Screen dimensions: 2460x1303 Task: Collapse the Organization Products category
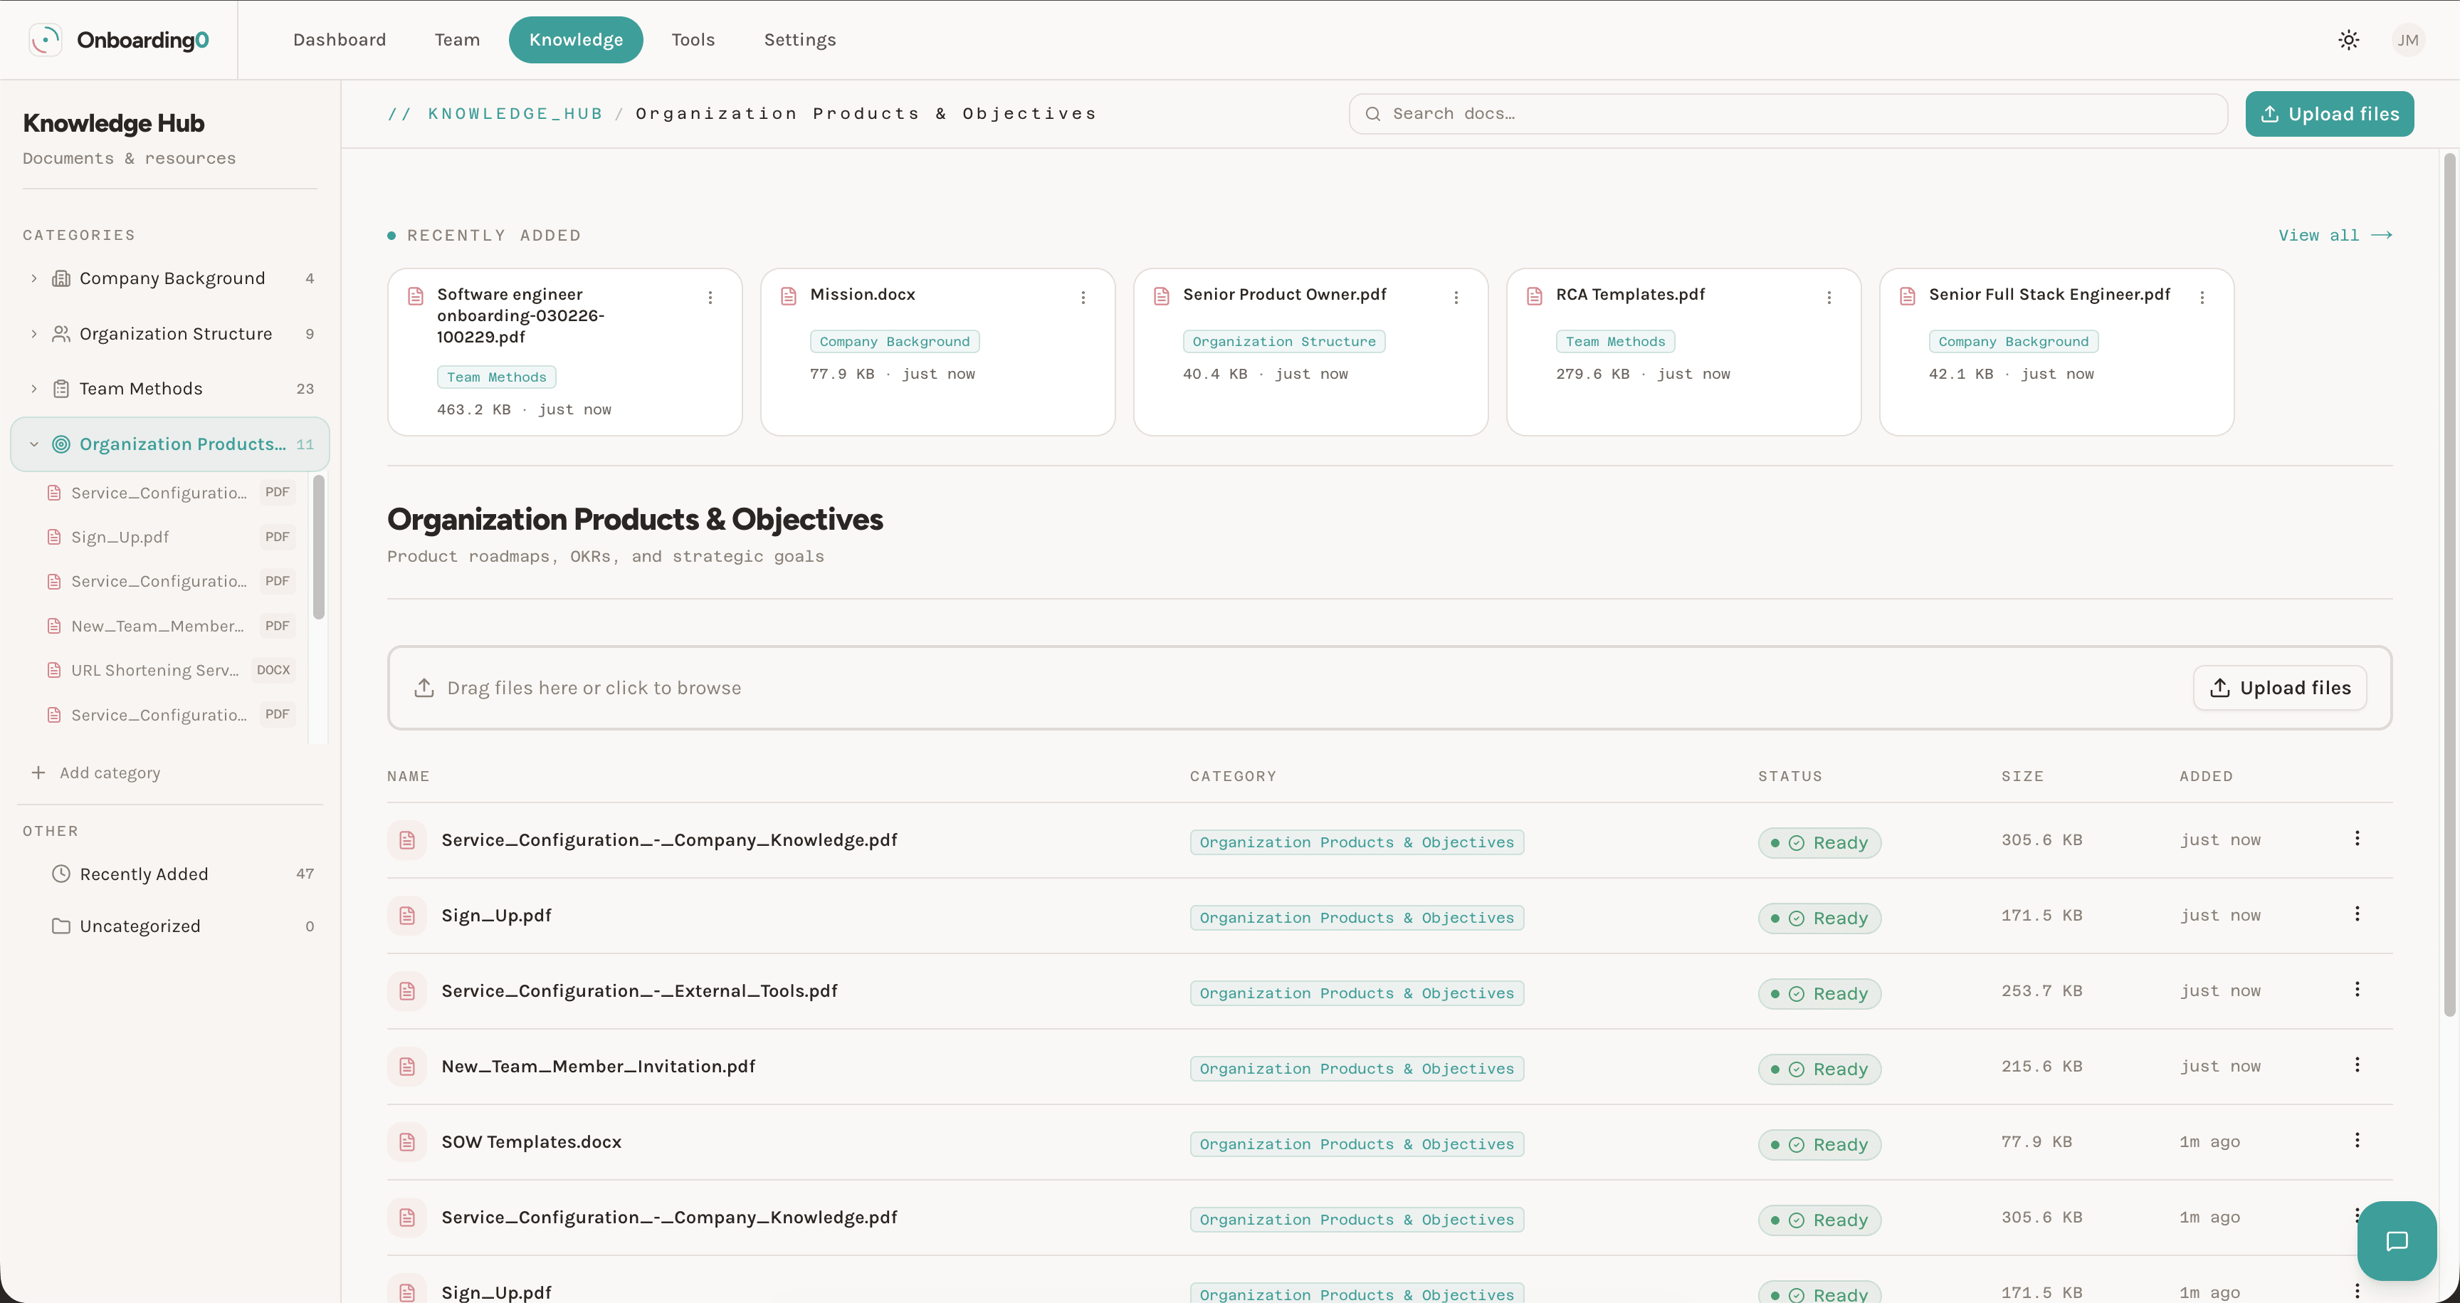pos(33,444)
